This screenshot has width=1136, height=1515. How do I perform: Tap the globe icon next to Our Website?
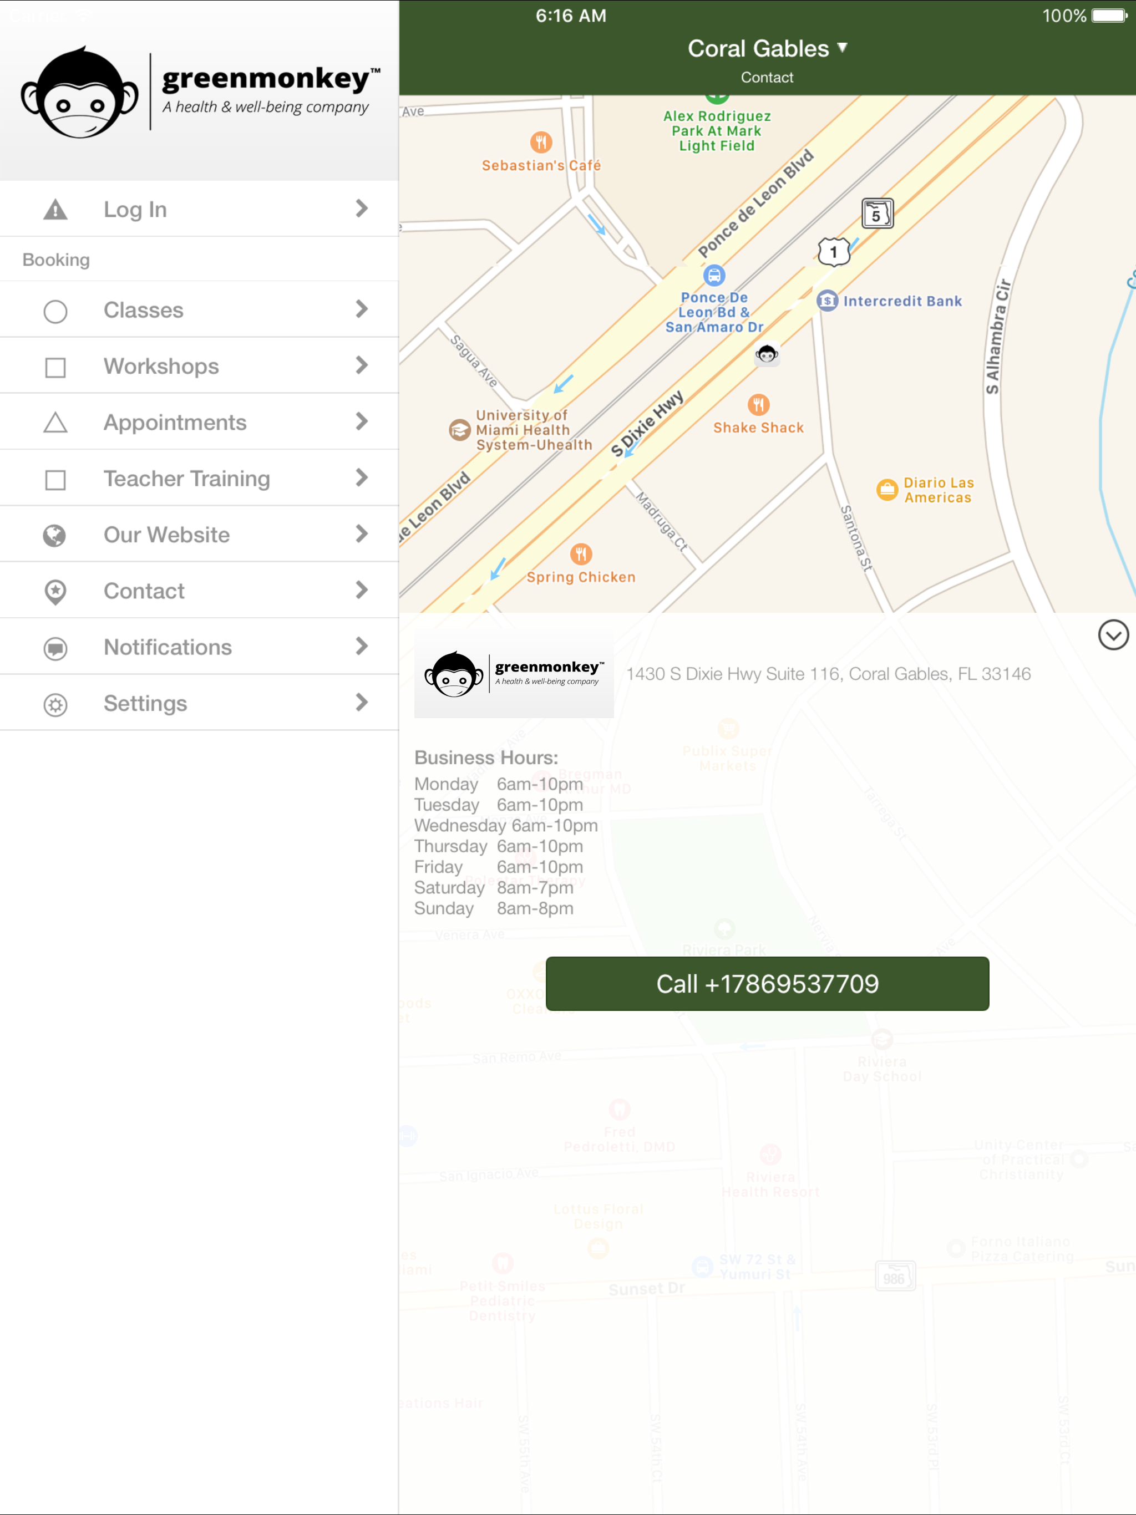tap(55, 536)
